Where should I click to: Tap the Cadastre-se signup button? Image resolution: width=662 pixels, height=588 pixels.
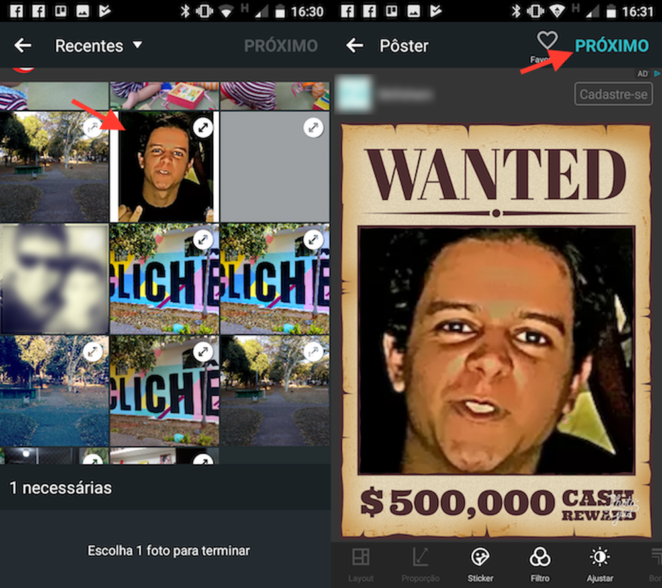pyautogui.click(x=613, y=94)
